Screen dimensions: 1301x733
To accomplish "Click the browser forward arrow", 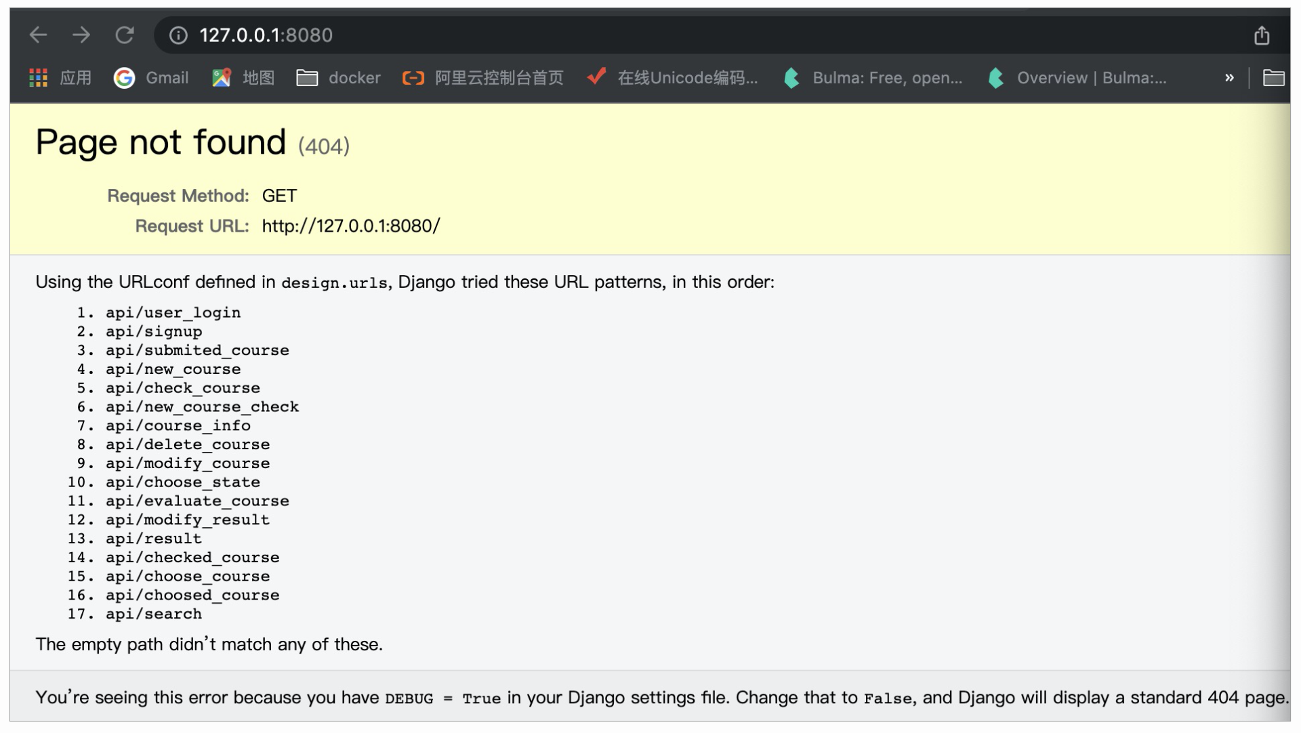I will (81, 35).
